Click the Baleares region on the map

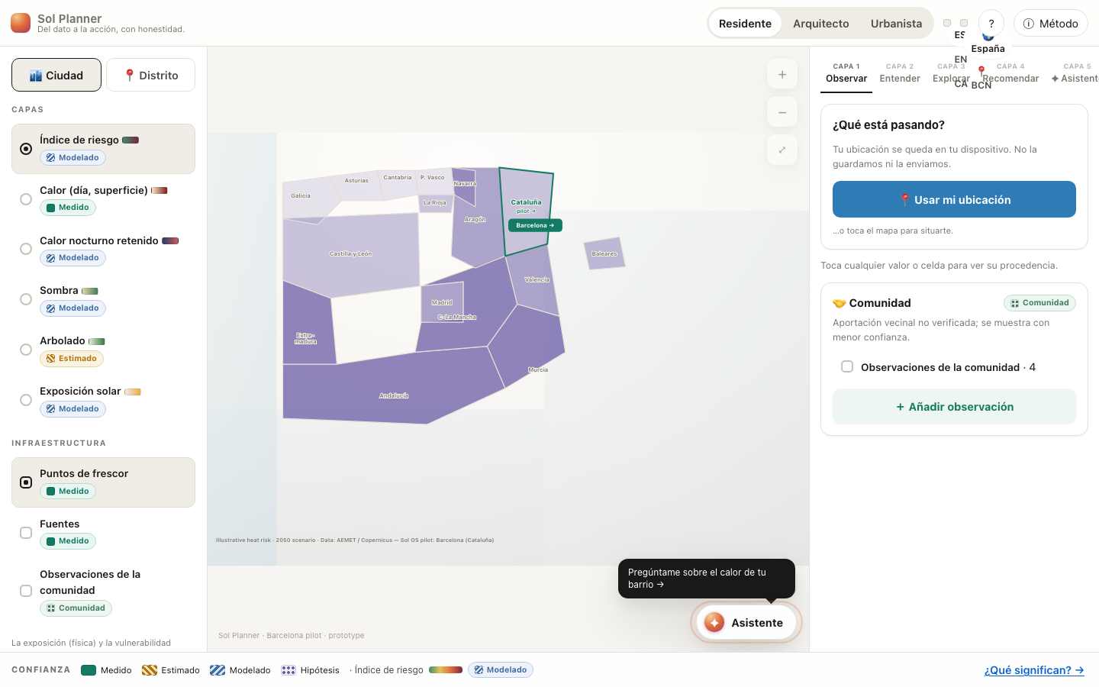(604, 253)
